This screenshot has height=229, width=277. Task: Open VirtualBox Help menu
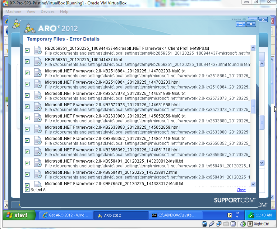[64, 12]
